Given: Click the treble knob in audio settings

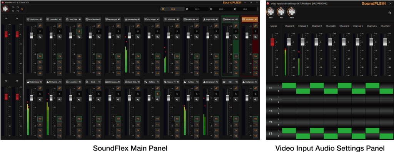Looking at the screenshot, I should [x=292, y=12].
